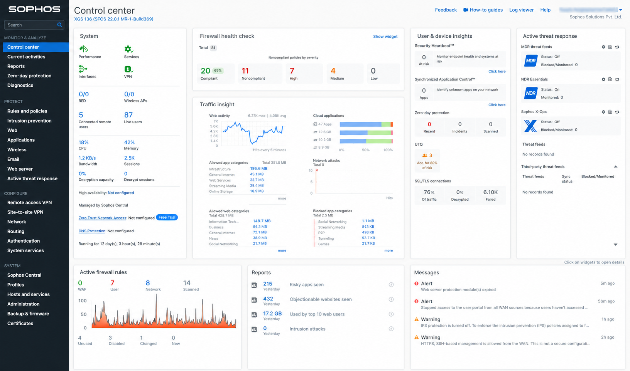The width and height of the screenshot is (630, 371).
Task: Open NDR Essentials report icon
Action: 610,79
